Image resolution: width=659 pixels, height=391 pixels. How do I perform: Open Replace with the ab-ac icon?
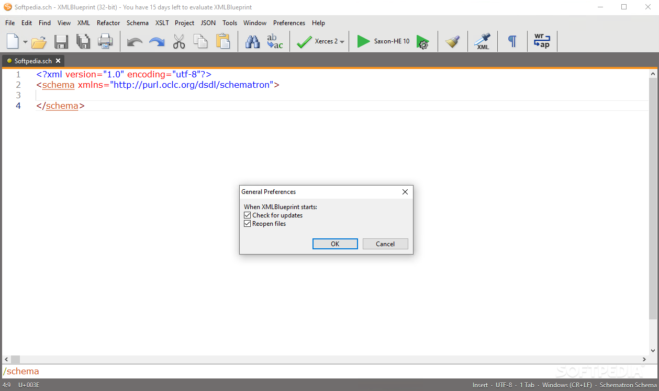click(275, 41)
